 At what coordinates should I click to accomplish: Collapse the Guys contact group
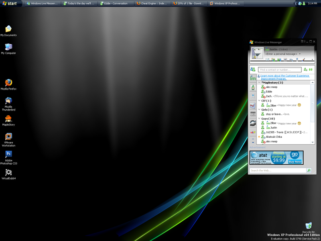pos(259,118)
